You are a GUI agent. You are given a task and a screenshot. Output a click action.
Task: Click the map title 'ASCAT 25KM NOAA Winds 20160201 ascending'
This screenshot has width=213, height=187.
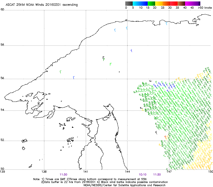(41, 5)
